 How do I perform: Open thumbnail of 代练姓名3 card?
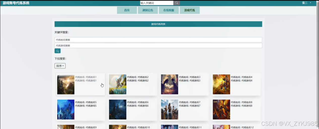pos(170,84)
